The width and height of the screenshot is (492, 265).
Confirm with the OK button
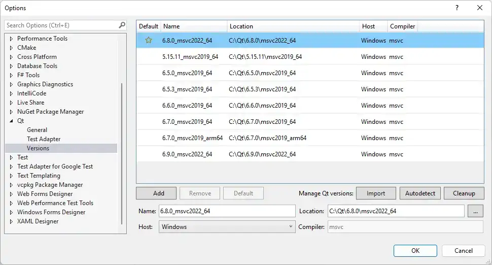click(415, 250)
